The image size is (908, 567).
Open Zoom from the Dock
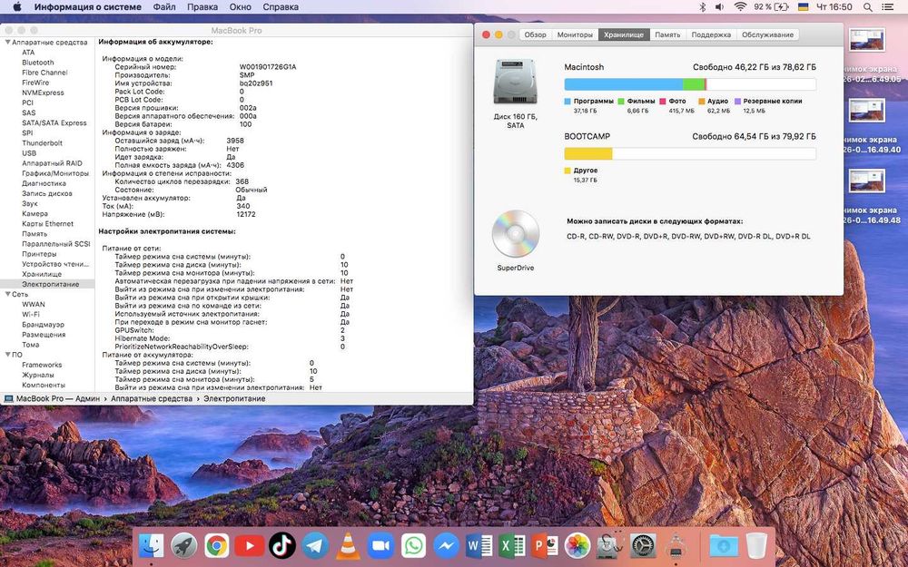(380, 545)
